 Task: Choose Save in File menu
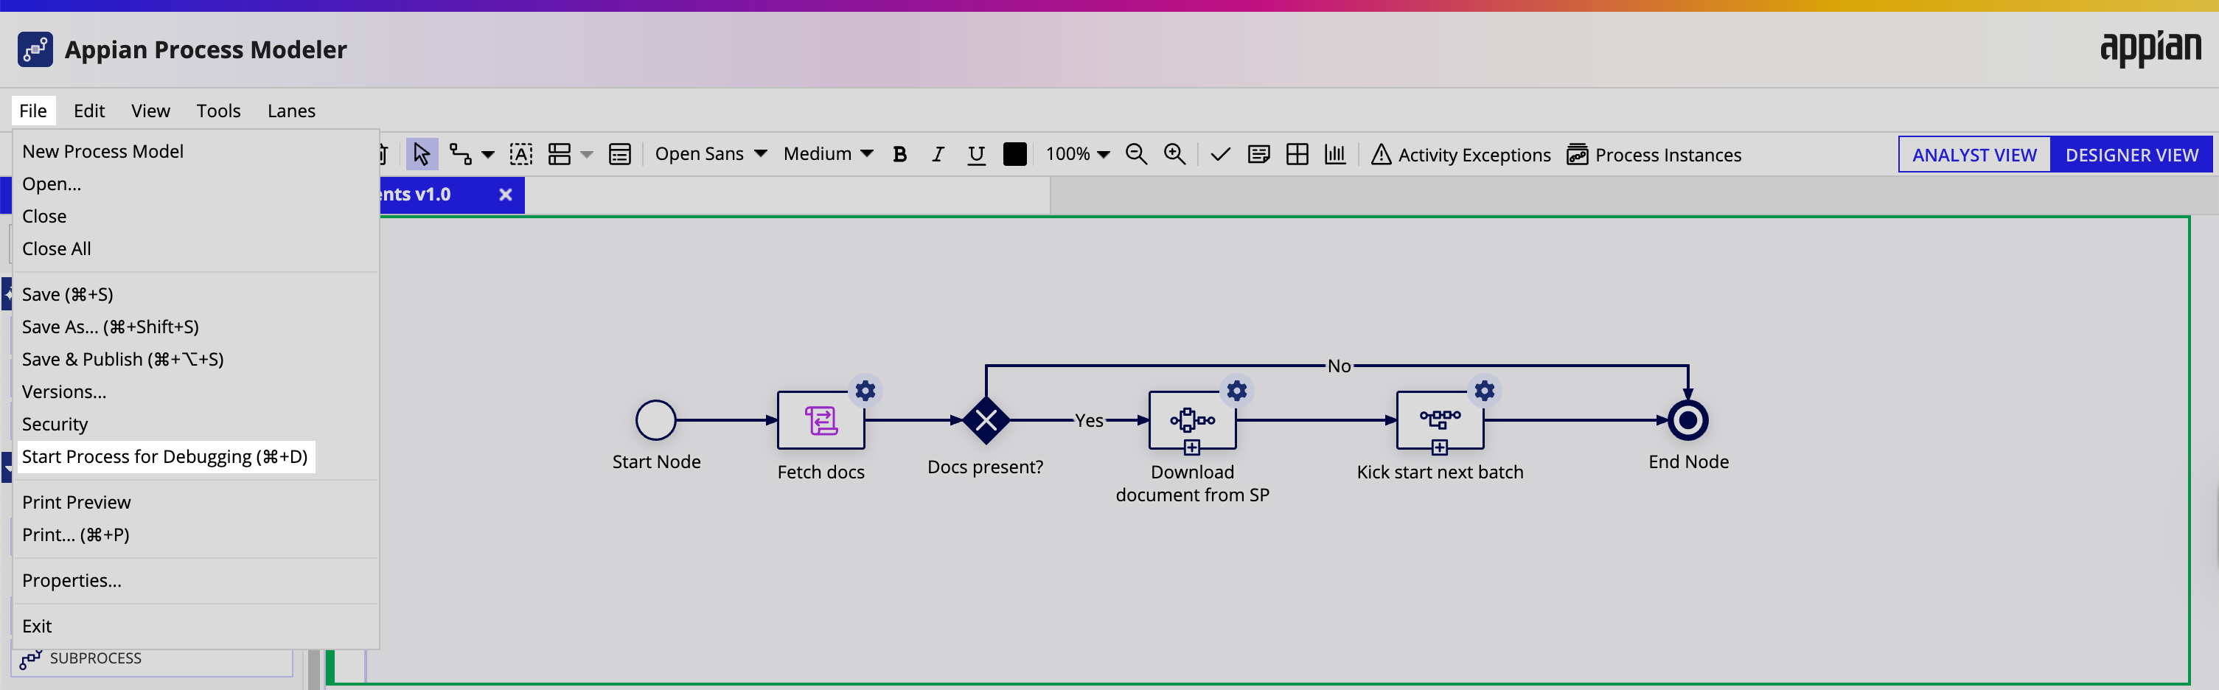pos(196,295)
